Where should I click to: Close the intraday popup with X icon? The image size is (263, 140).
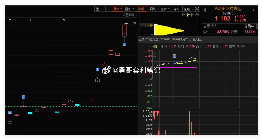(x=155, y=52)
